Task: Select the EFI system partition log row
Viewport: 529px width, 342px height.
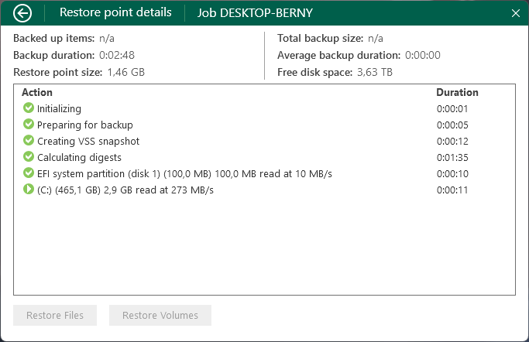Action: 265,174
